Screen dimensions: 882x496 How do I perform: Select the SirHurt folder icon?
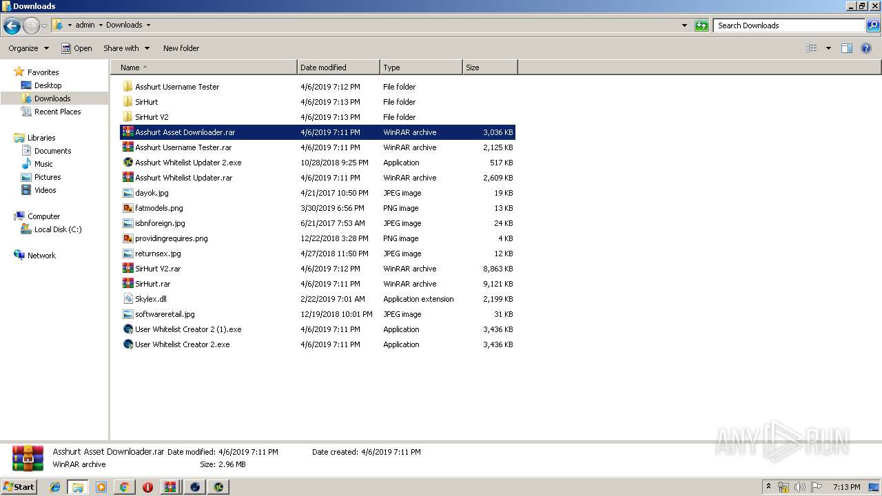click(127, 102)
